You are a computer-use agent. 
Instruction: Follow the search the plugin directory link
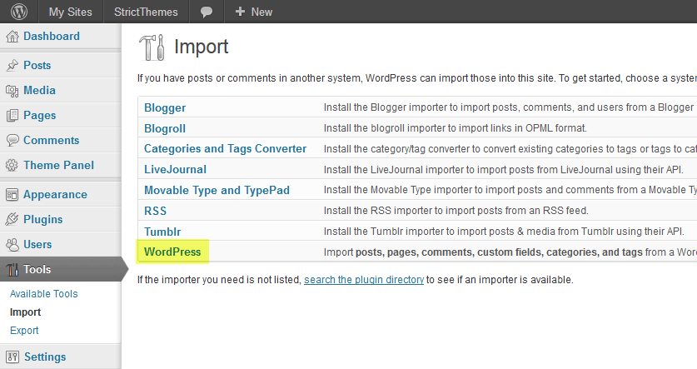click(x=364, y=280)
